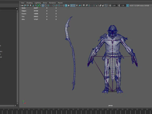Click the Motion Blur icon
This screenshot has height=114, width=152.
pos(86,5)
